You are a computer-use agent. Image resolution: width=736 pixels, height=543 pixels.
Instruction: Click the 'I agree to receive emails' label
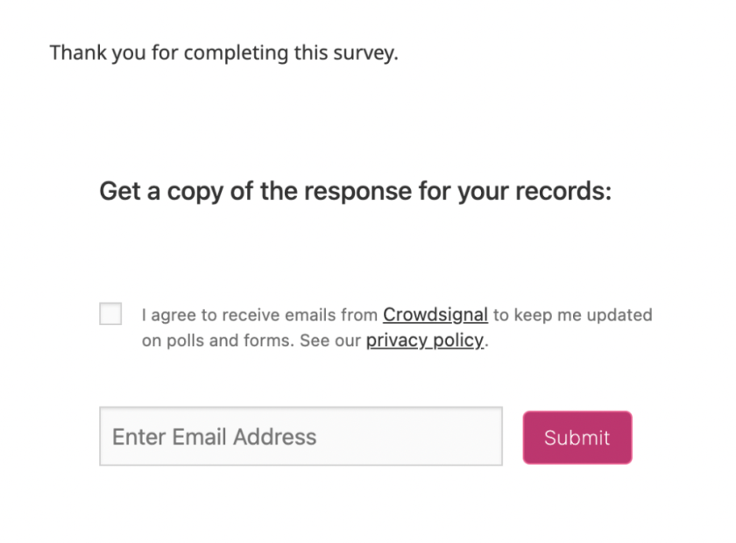(x=260, y=315)
